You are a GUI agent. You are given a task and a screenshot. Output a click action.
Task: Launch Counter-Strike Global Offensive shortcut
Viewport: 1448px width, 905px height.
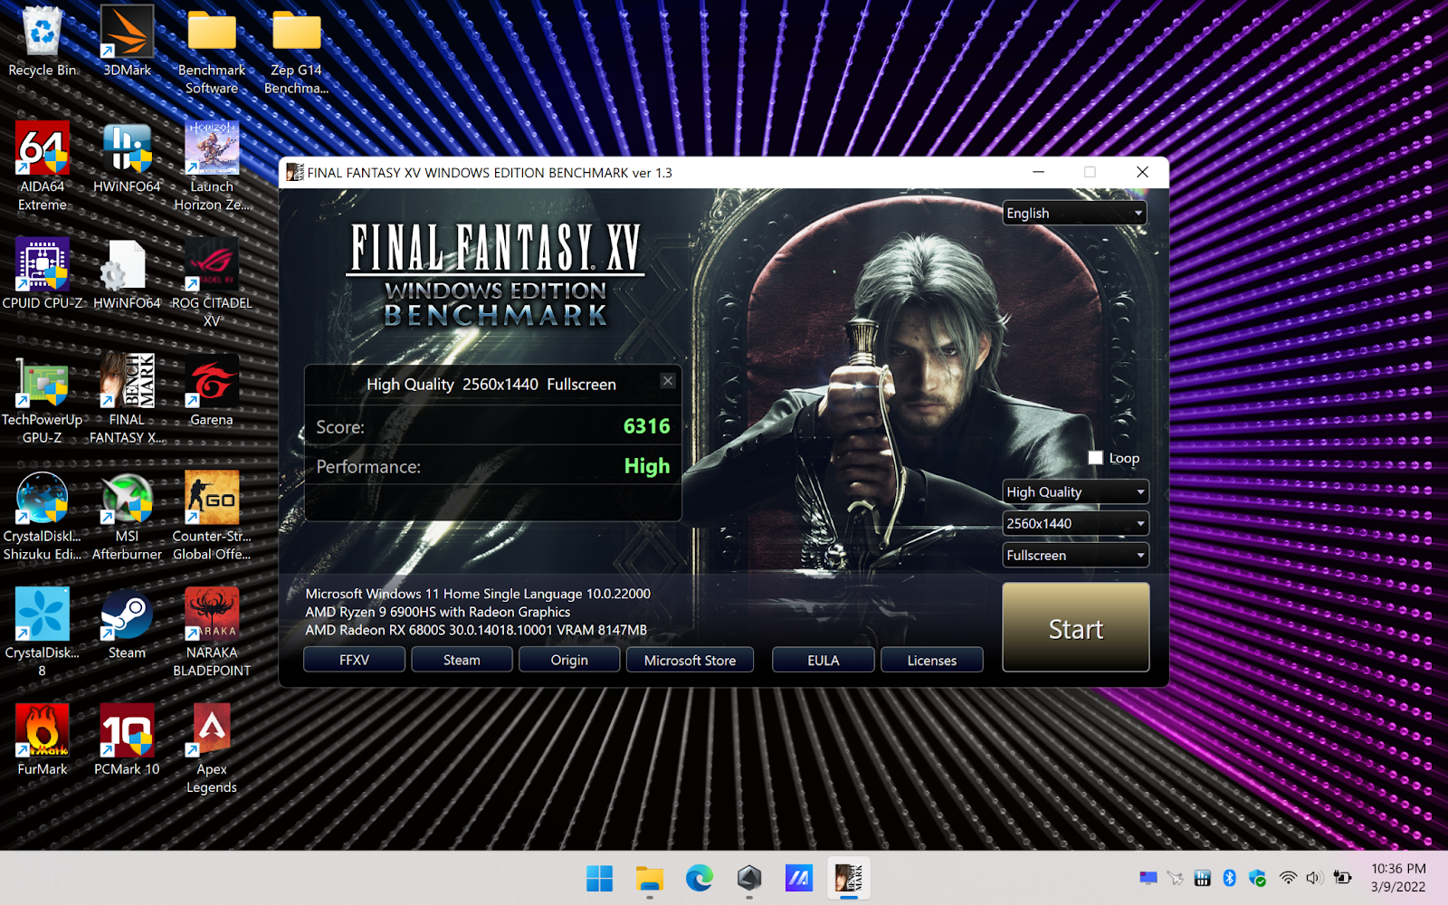coord(212,517)
